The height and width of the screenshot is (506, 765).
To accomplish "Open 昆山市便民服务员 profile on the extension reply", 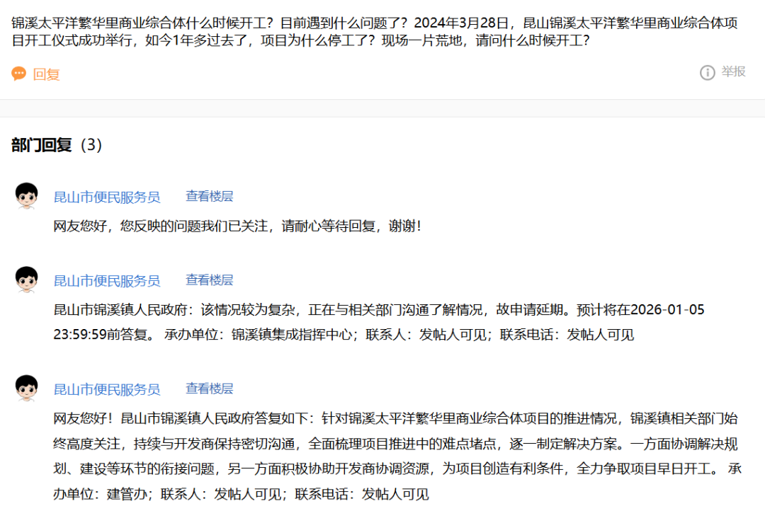I will point(107,280).
